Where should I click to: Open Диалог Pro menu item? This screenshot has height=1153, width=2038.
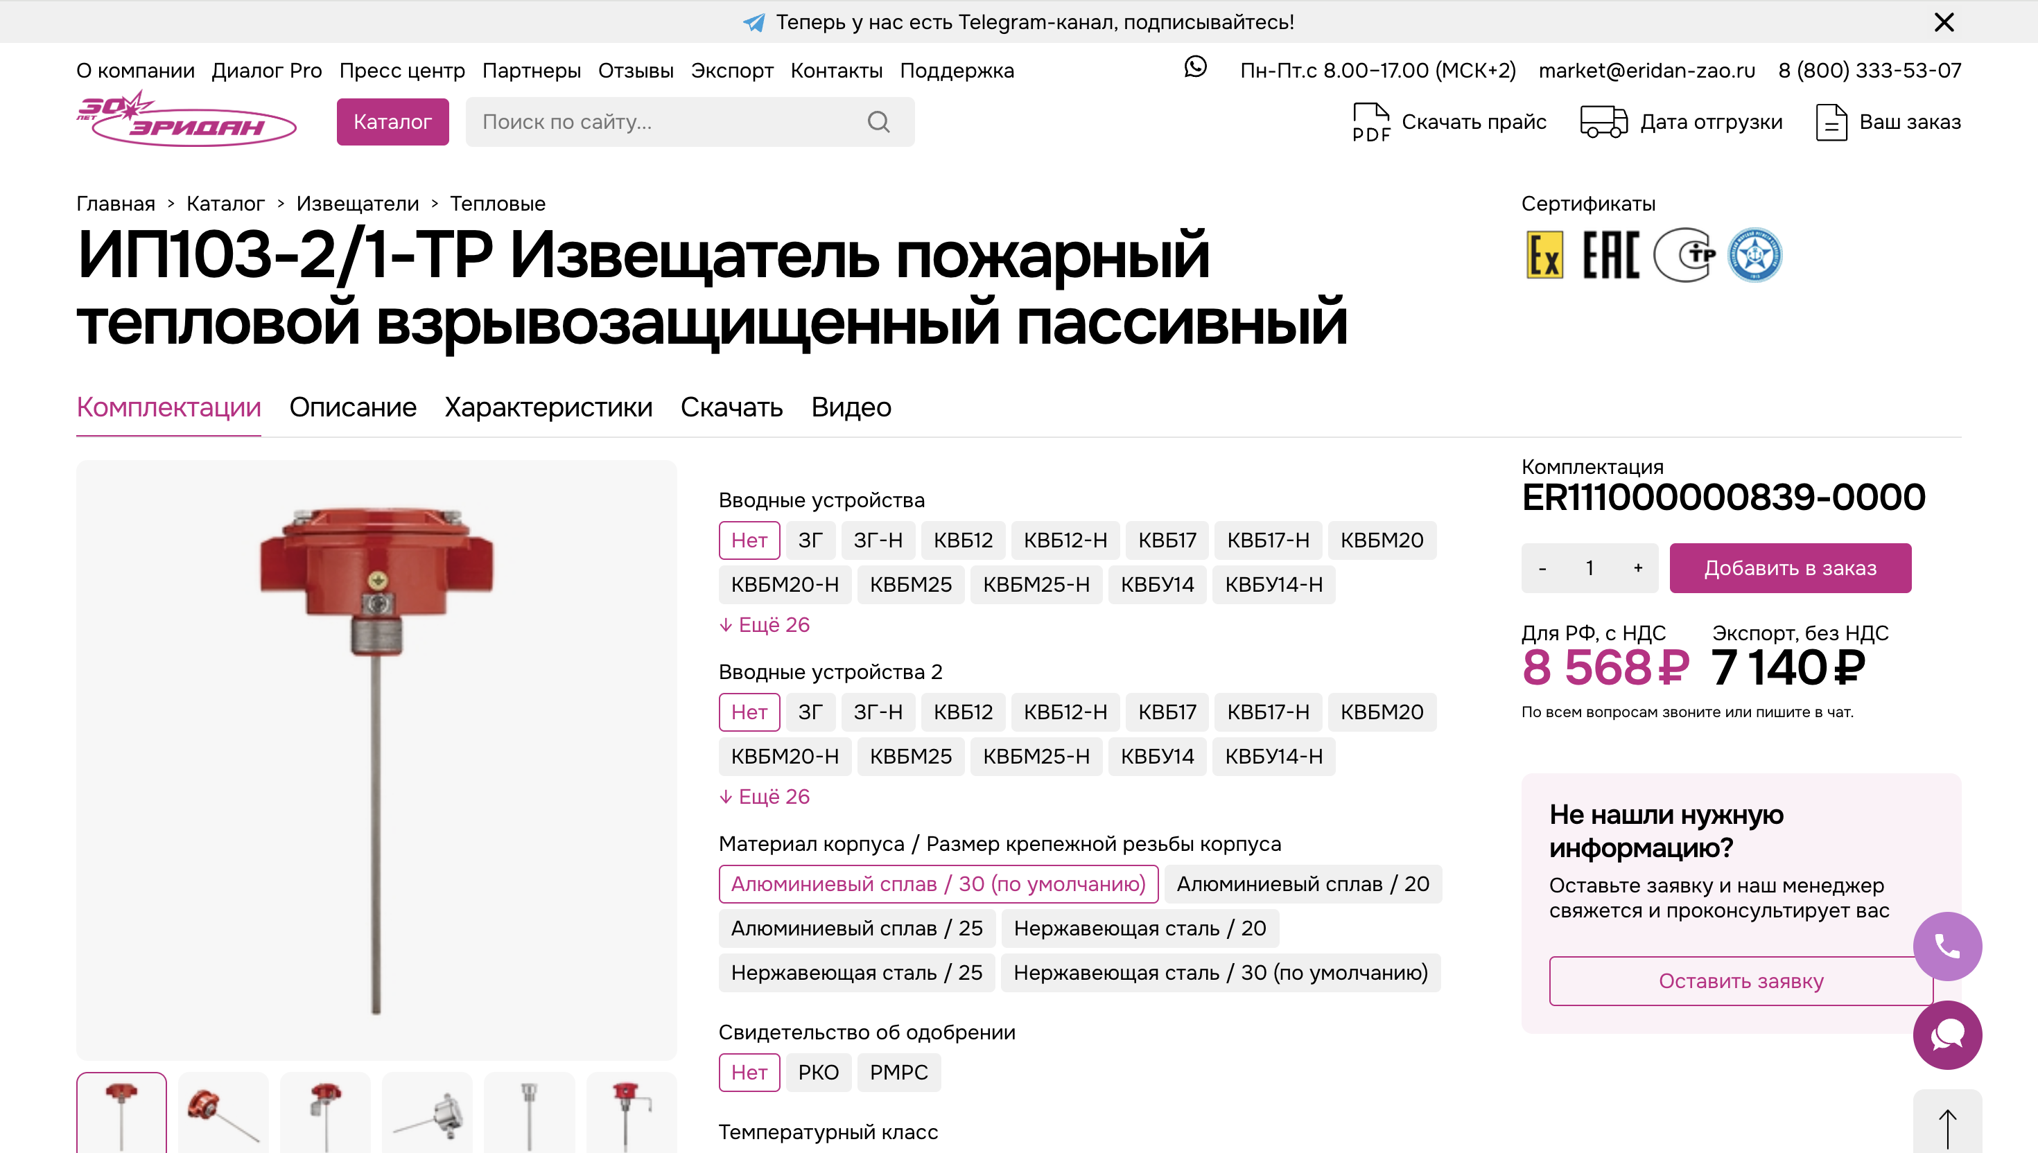[x=267, y=71]
